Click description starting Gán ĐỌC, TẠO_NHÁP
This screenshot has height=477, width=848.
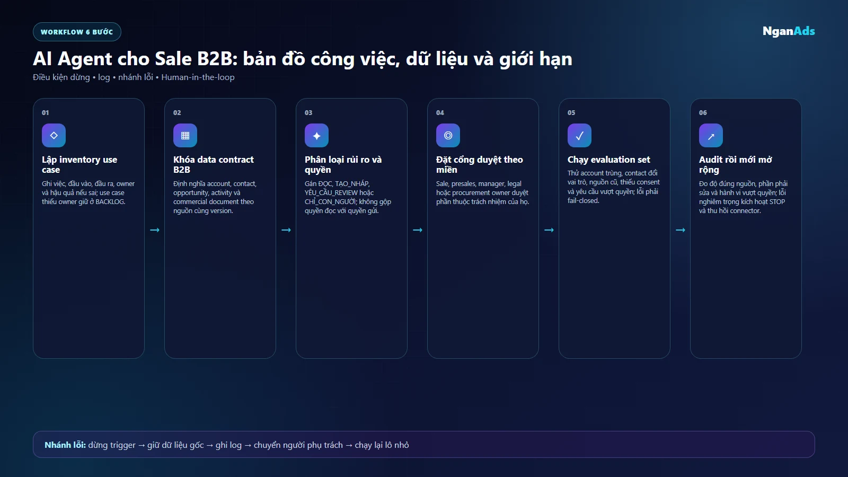click(348, 197)
